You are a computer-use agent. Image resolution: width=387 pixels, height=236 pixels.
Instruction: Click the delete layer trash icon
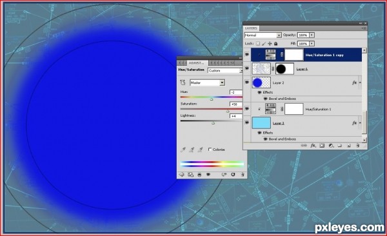click(x=357, y=146)
